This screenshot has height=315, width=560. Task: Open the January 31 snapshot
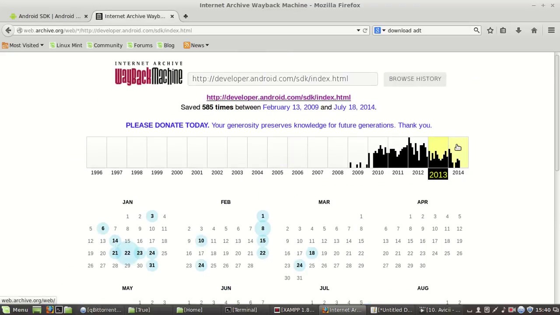152,265
